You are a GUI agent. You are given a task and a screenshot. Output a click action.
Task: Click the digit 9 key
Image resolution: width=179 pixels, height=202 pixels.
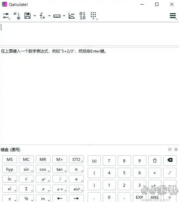point(139,161)
